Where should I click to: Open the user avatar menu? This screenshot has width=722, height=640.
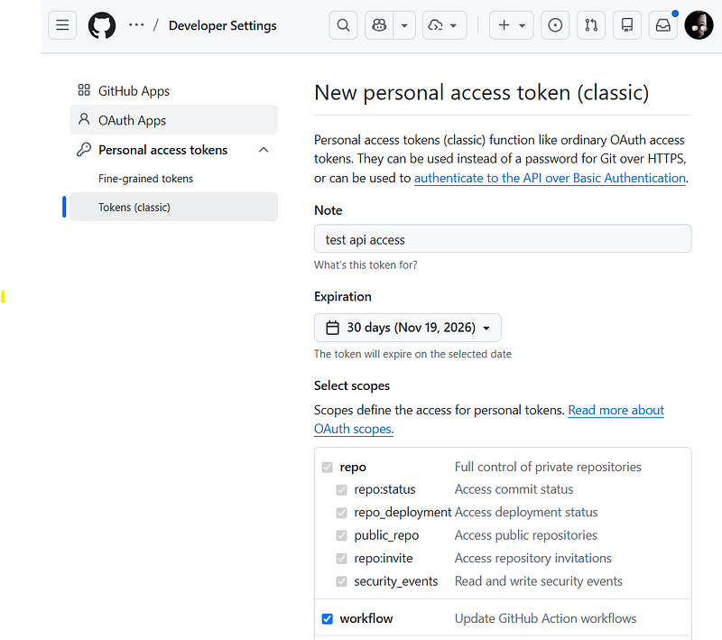point(699,25)
